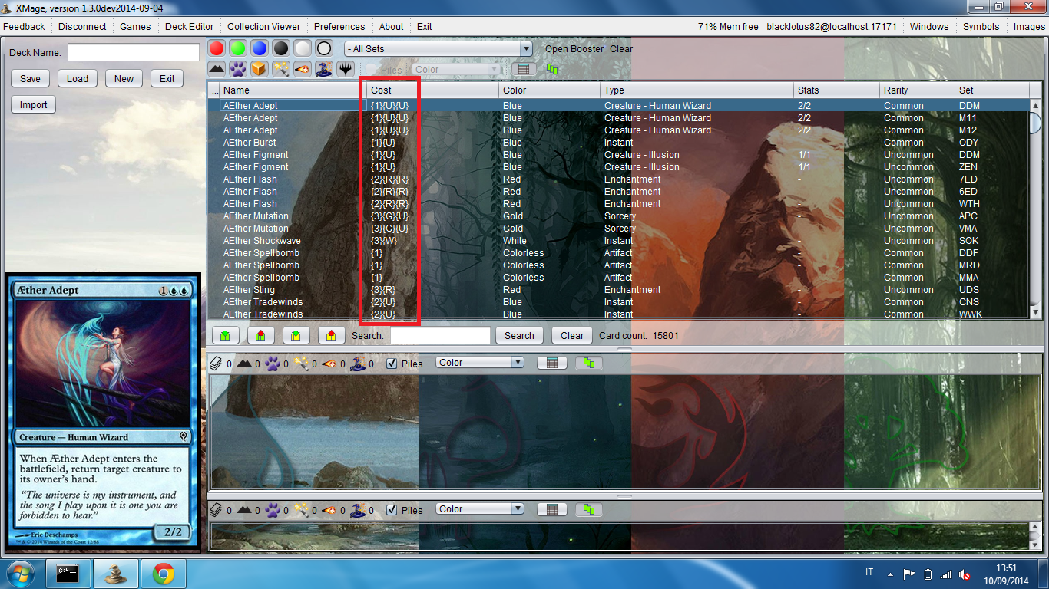1049x589 pixels.
Task: Sort the table by the Set column
Action: tap(991, 90)
